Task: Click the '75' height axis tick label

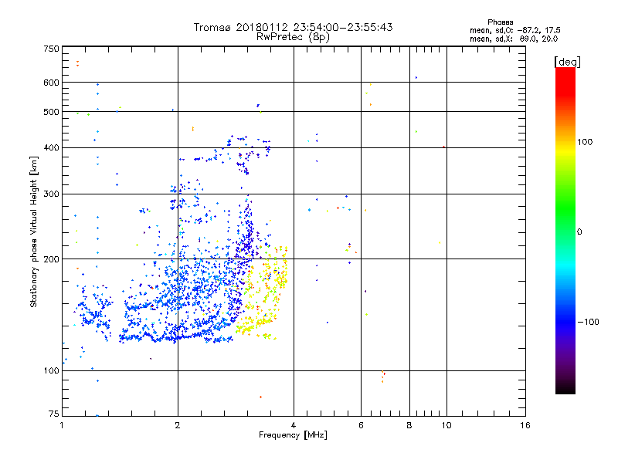Action: click(x=54, y=414)
